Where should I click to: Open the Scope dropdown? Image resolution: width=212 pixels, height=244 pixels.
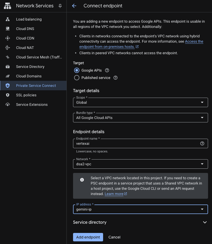(141, 102)
